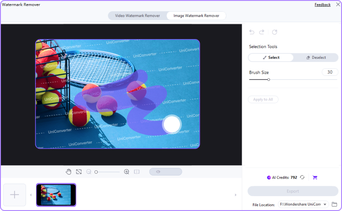Click the Feedback link

coord(322,5)
